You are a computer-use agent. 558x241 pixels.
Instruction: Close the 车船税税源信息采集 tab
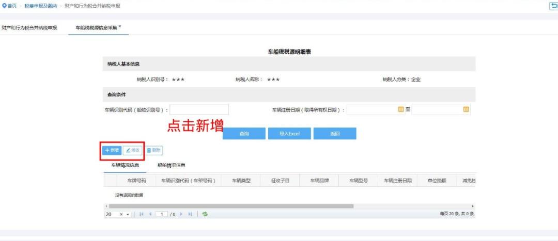[x=120, y=26]
